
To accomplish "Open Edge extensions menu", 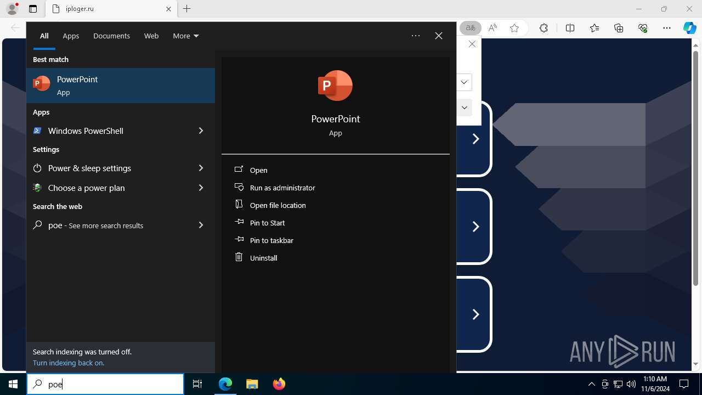I will pos(544,28).
